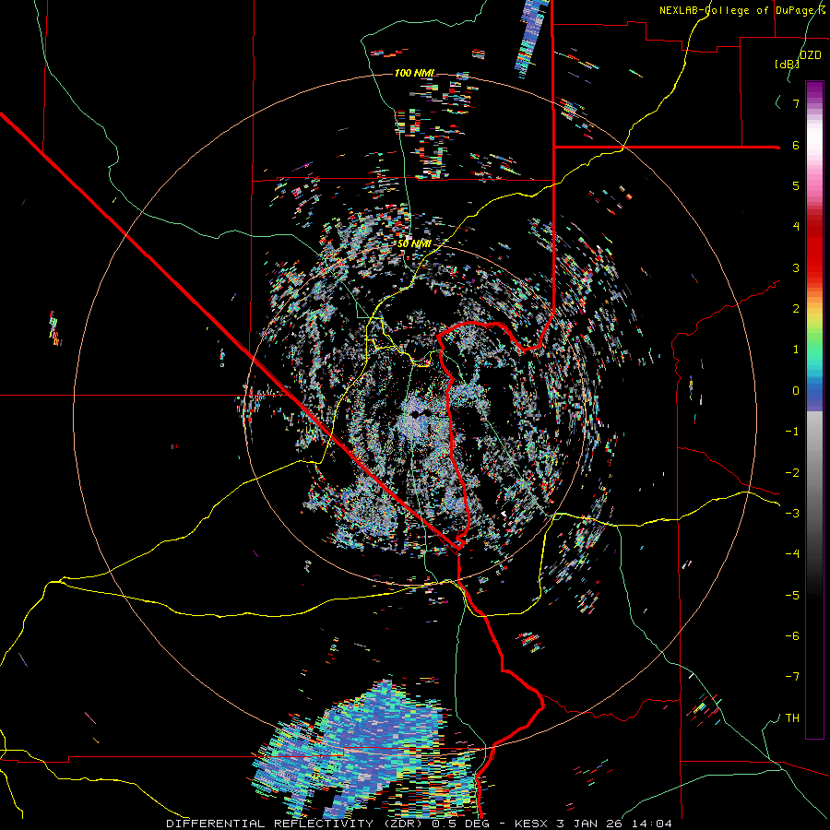Click scale value 1 on the legend
This screenshot has height=830, width=830.
[x=796, y=350]
